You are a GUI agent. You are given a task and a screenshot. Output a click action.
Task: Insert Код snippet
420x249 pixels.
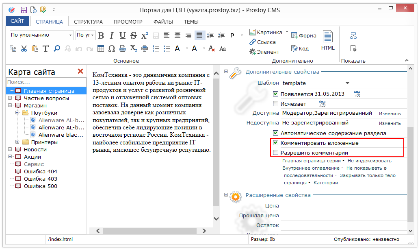point(300,48)
